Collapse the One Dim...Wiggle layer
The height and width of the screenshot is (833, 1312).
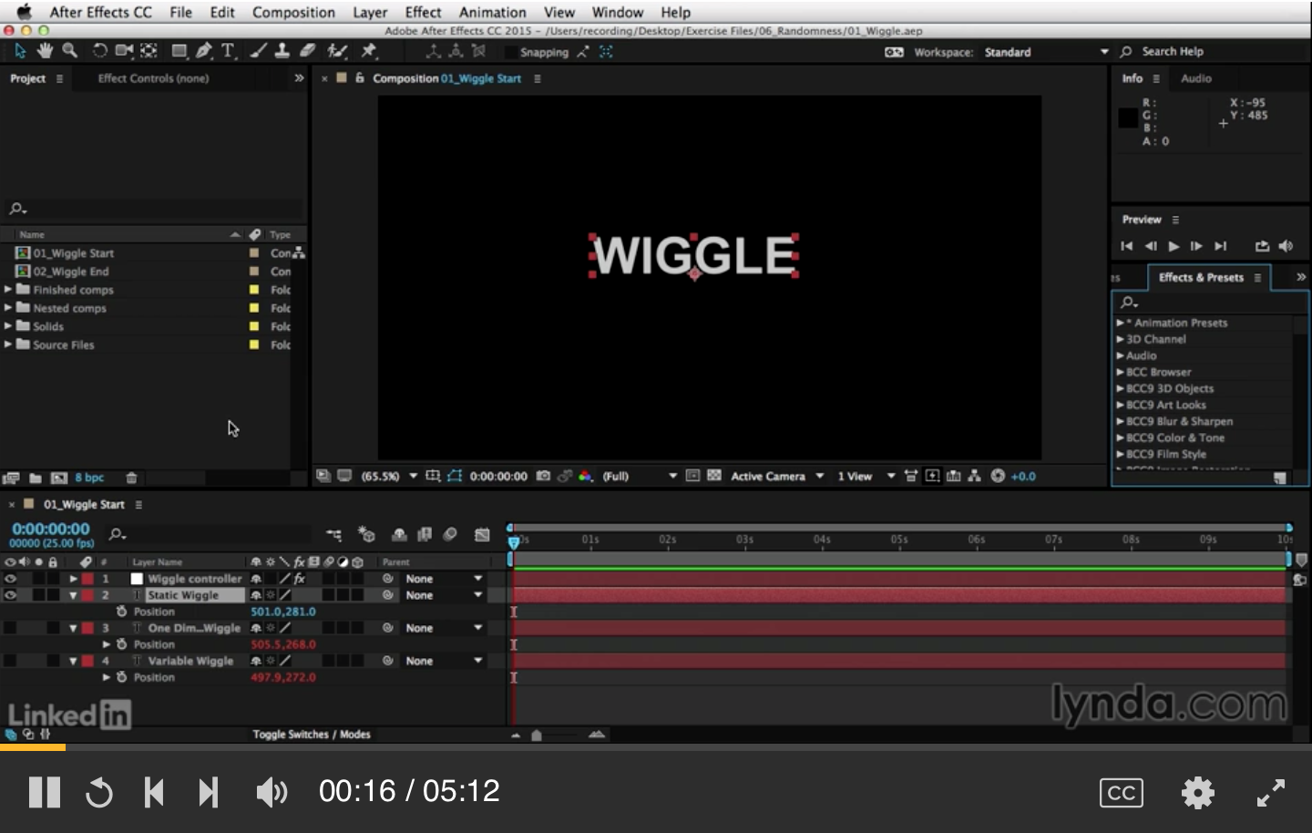[x=73, y=628]
